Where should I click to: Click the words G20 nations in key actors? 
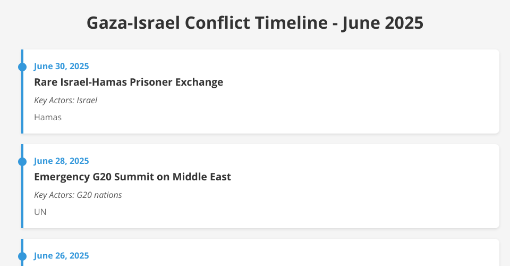99,195
